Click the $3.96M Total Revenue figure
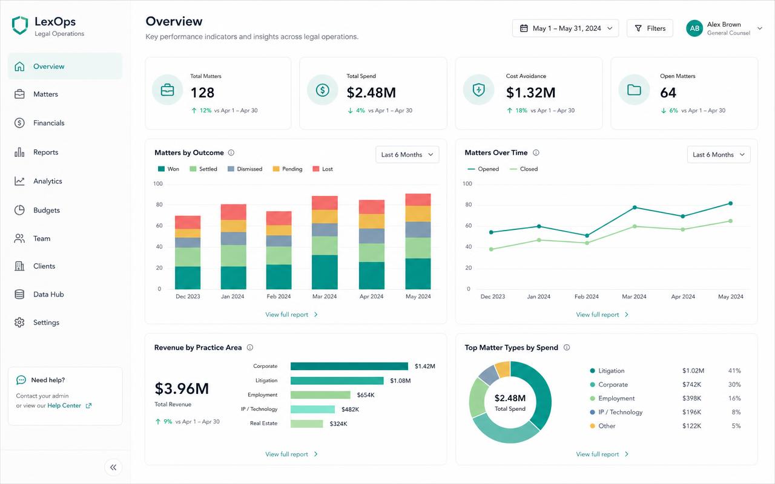This screenshot has height=484, width=775. tap(182, 388)
